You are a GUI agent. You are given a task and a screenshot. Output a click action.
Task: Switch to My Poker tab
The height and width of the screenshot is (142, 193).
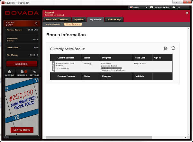tap(79, 19)
